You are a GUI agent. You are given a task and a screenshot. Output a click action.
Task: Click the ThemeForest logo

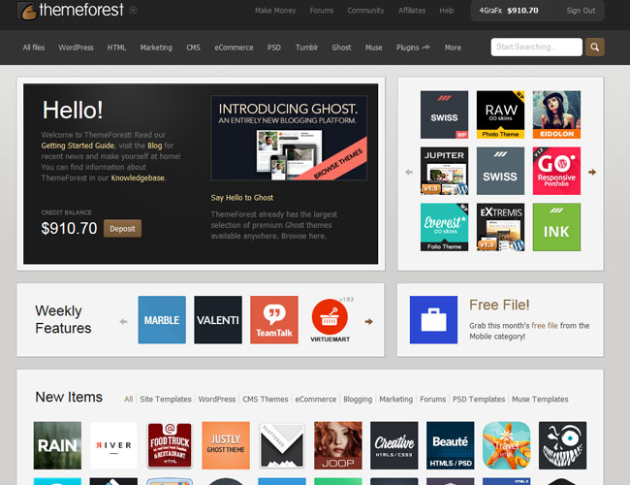click(x=71, y=11)
